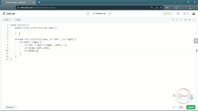Select the Sort an Array - LeetCode tab
The height and width of the screenshot is (111, 198).
pyautogui.click(x=19, y=2)
